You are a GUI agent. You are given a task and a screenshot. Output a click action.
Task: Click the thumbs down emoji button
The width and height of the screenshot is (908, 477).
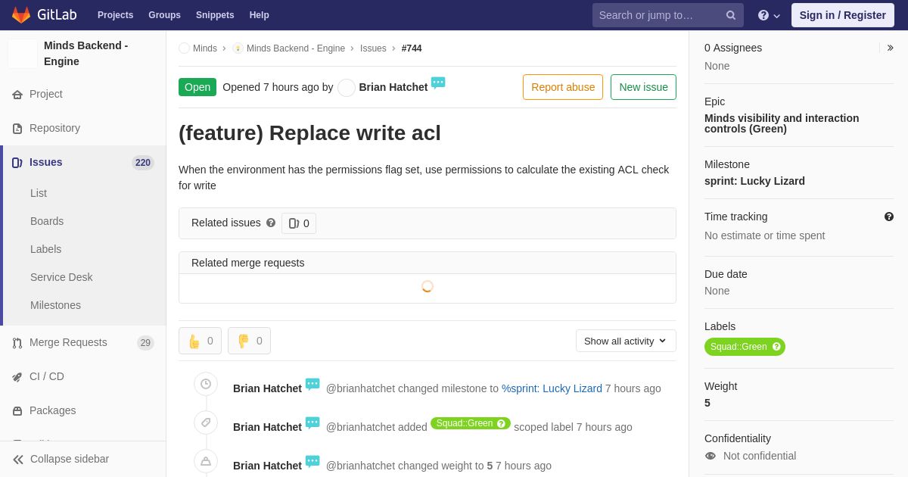[x=249, y=341]
